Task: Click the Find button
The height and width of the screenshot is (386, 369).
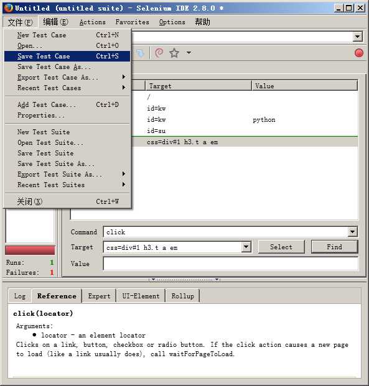Action: tap(334, 247)
